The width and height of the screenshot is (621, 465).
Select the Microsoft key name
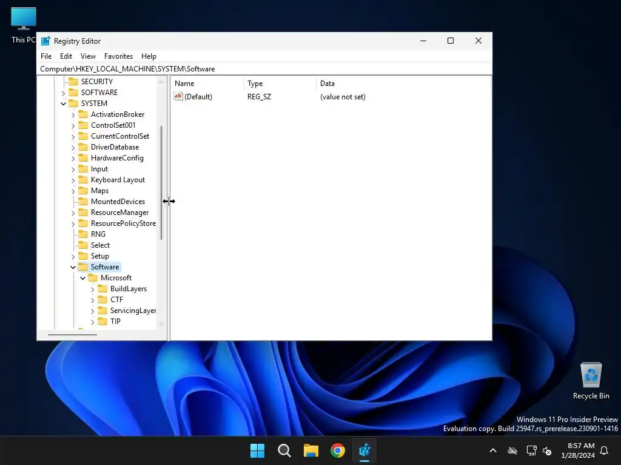[x=116, y=278]
